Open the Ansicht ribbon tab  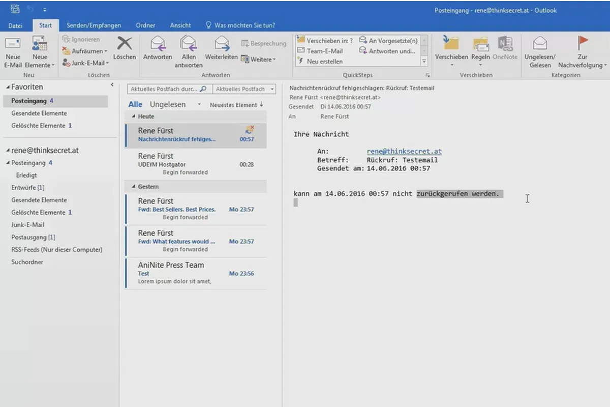coord(180,25)
